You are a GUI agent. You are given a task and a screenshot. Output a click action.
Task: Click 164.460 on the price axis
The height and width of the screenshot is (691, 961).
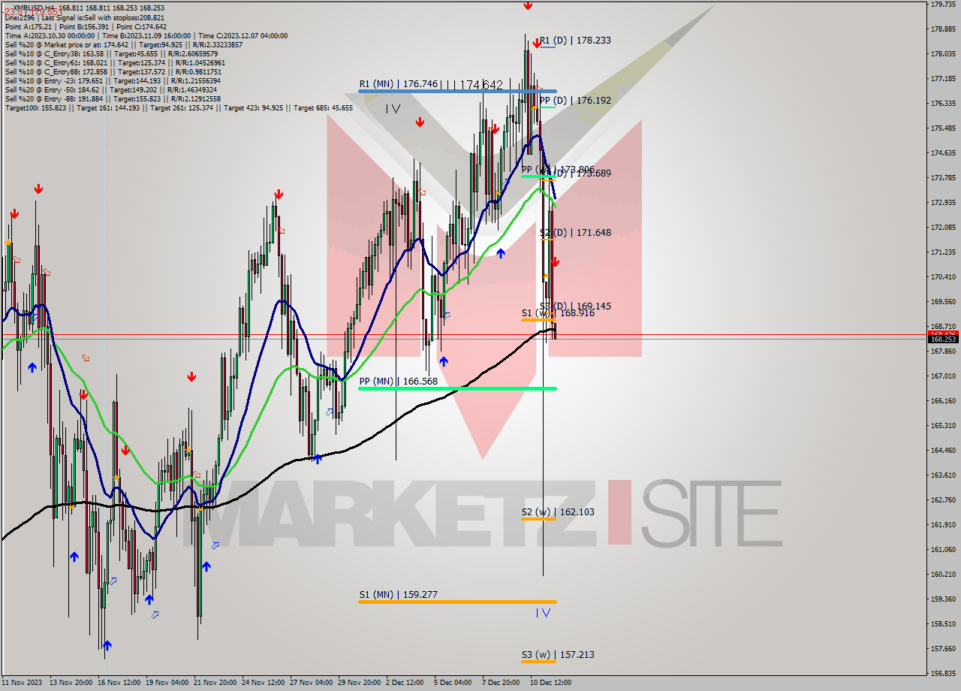tap(943, 451)
